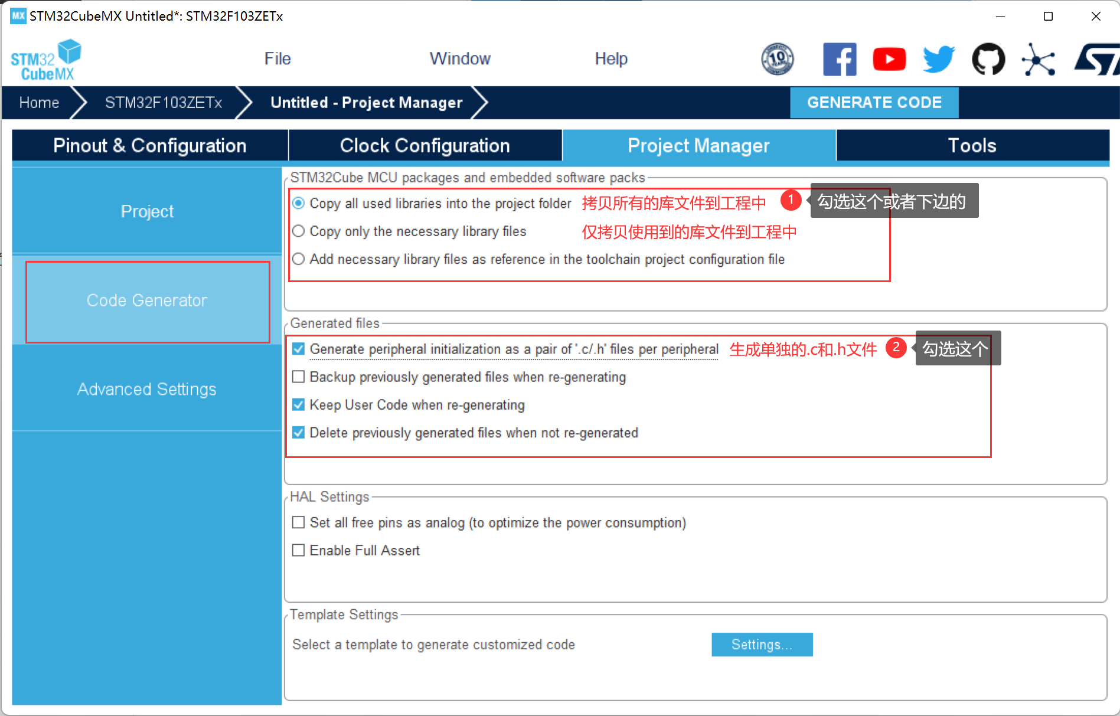Click the ST community network icon
This screenshot has height=716, width=1120.
(x=1038, y=59)
